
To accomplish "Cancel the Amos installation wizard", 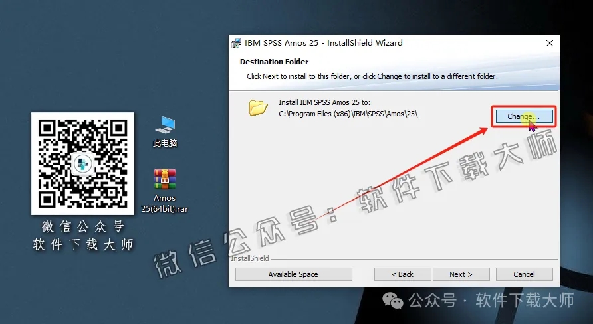I will [524, 274].
